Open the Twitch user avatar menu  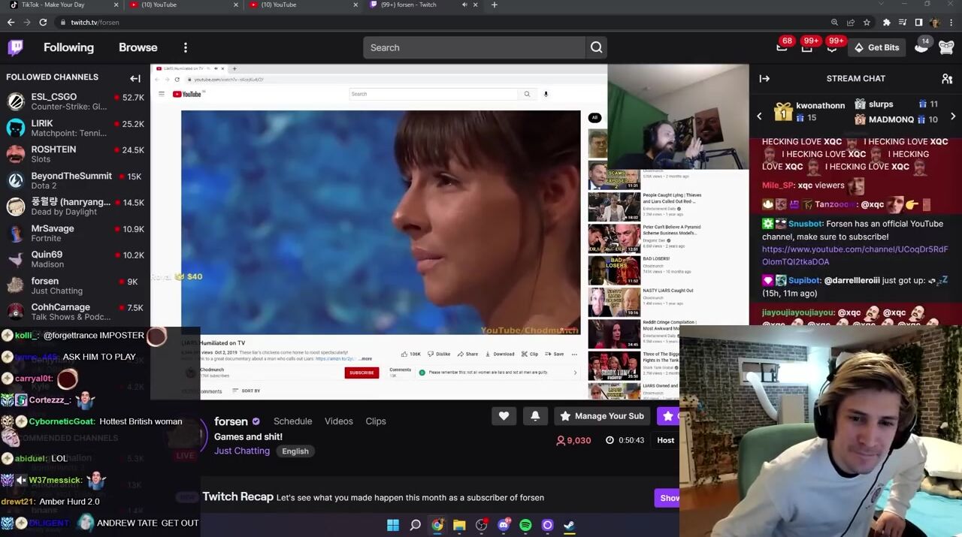point(946,47)
